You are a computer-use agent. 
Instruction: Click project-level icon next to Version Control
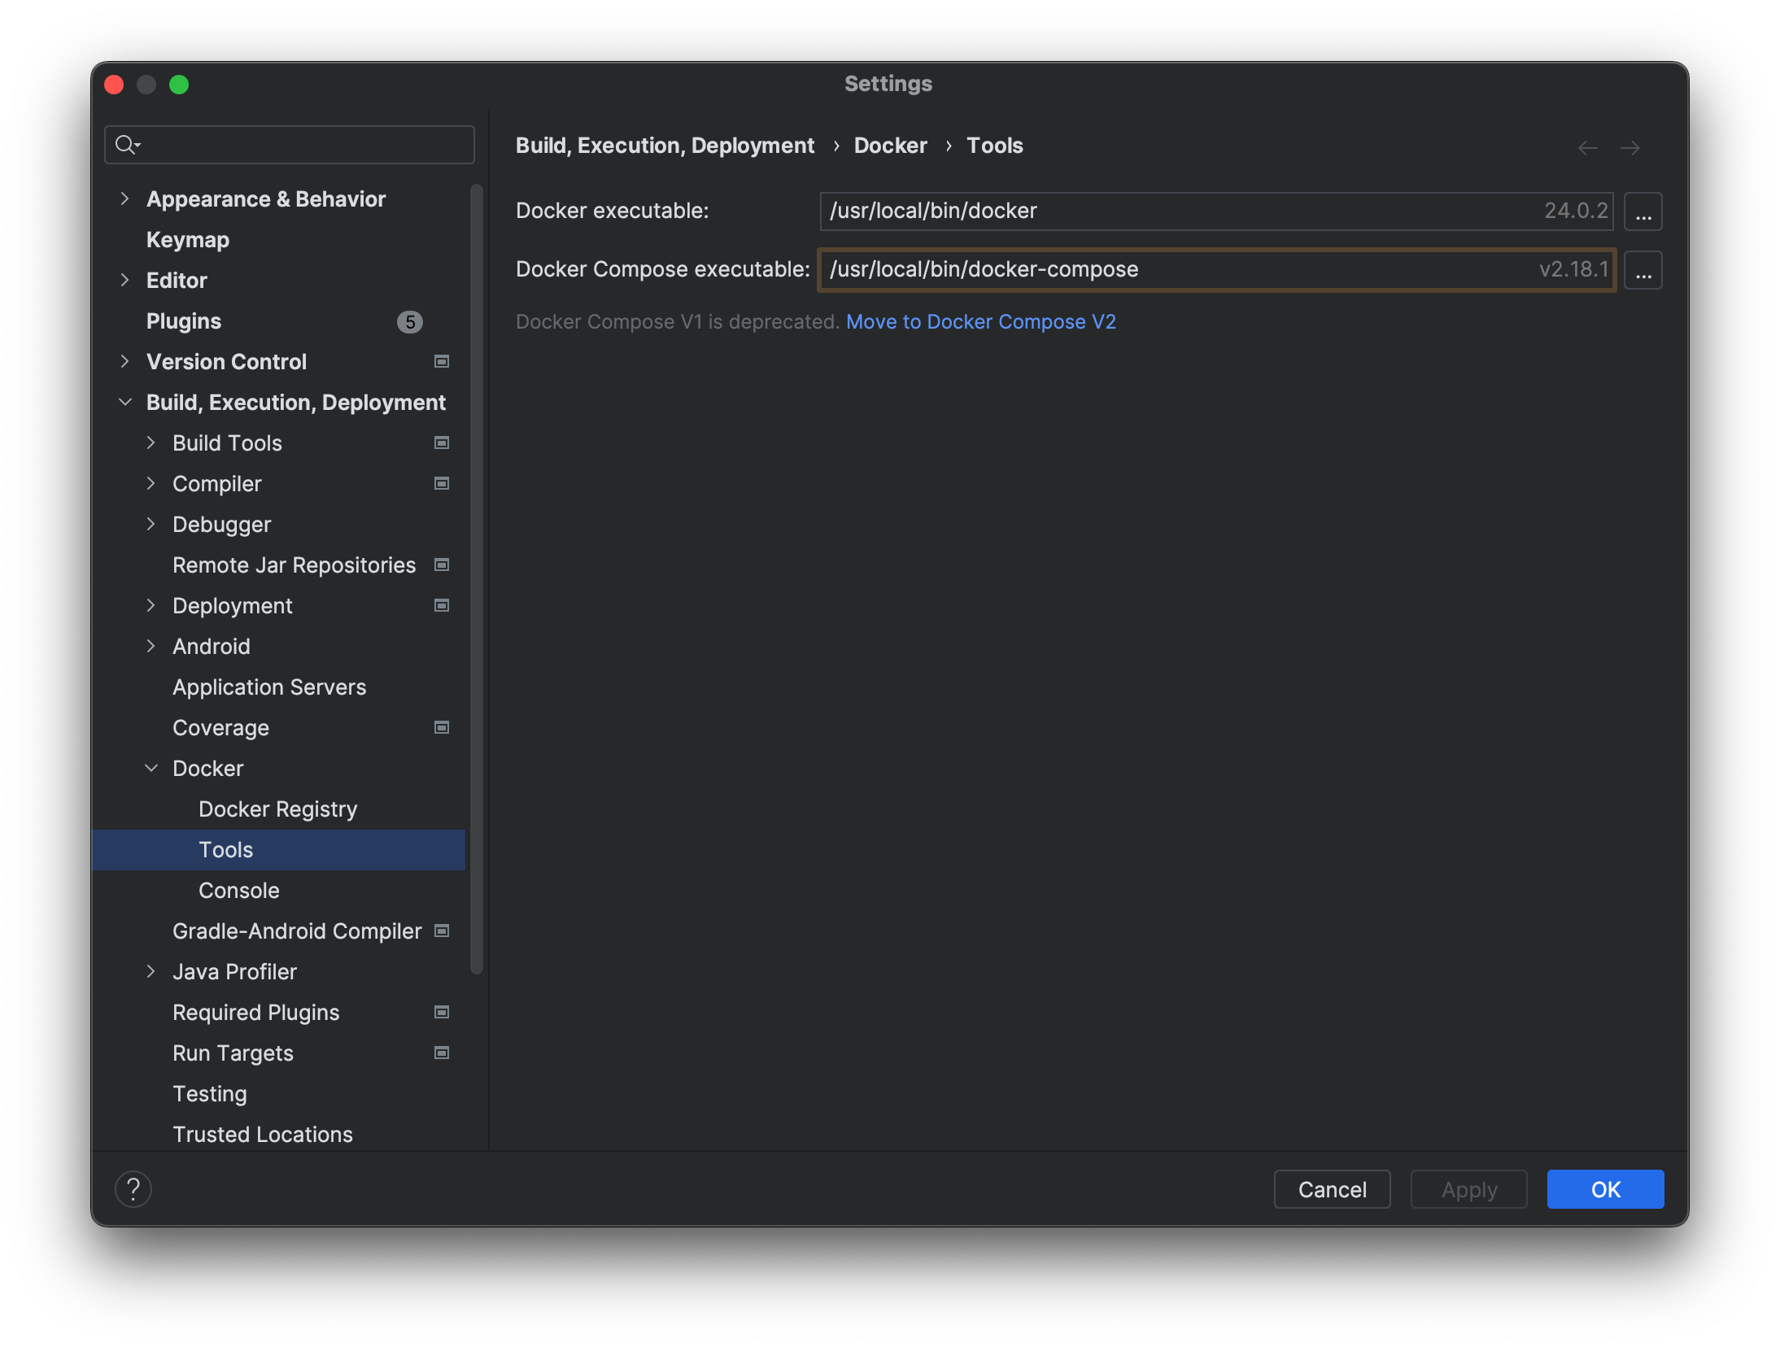[442, 361]
